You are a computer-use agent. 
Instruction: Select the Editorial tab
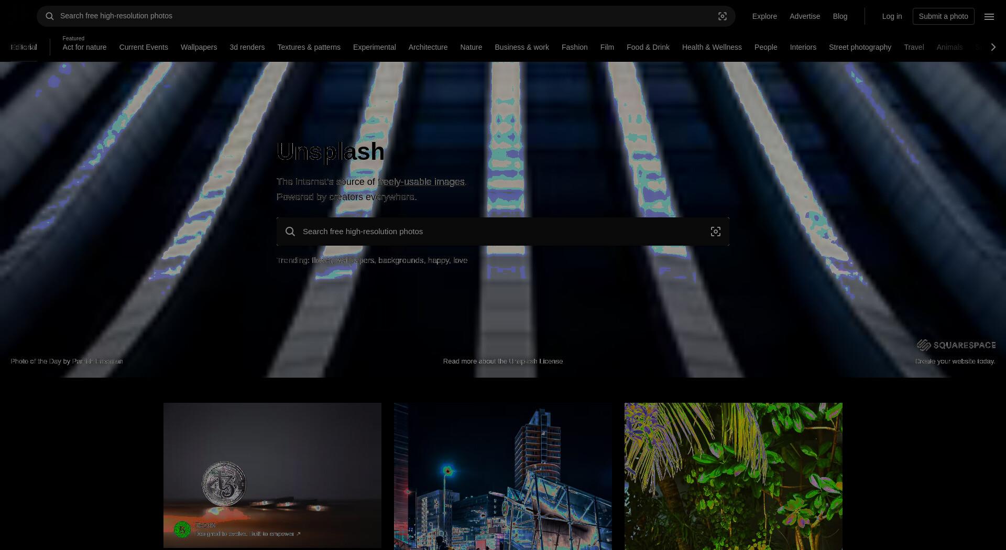24,47
